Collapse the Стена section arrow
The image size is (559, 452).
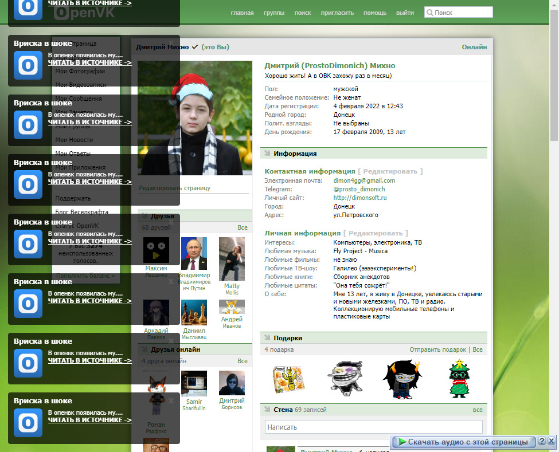pos(267,410)
